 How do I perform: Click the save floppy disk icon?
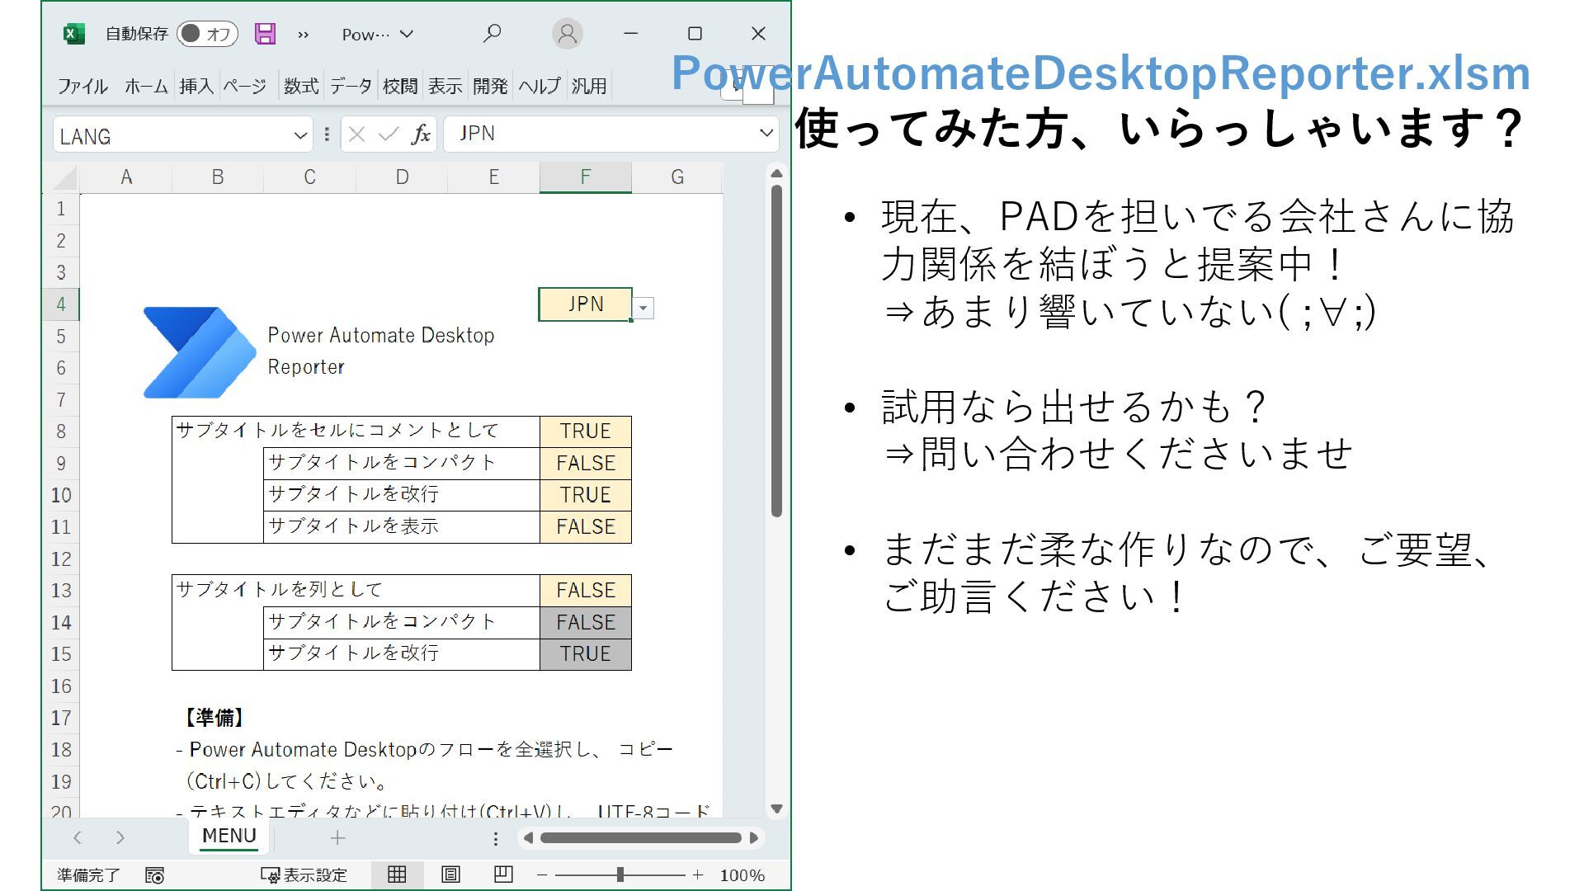265,34
